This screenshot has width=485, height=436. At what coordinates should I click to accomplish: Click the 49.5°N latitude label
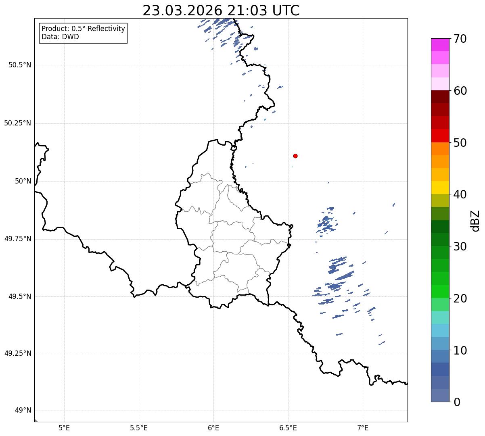[x=20, y=296]
